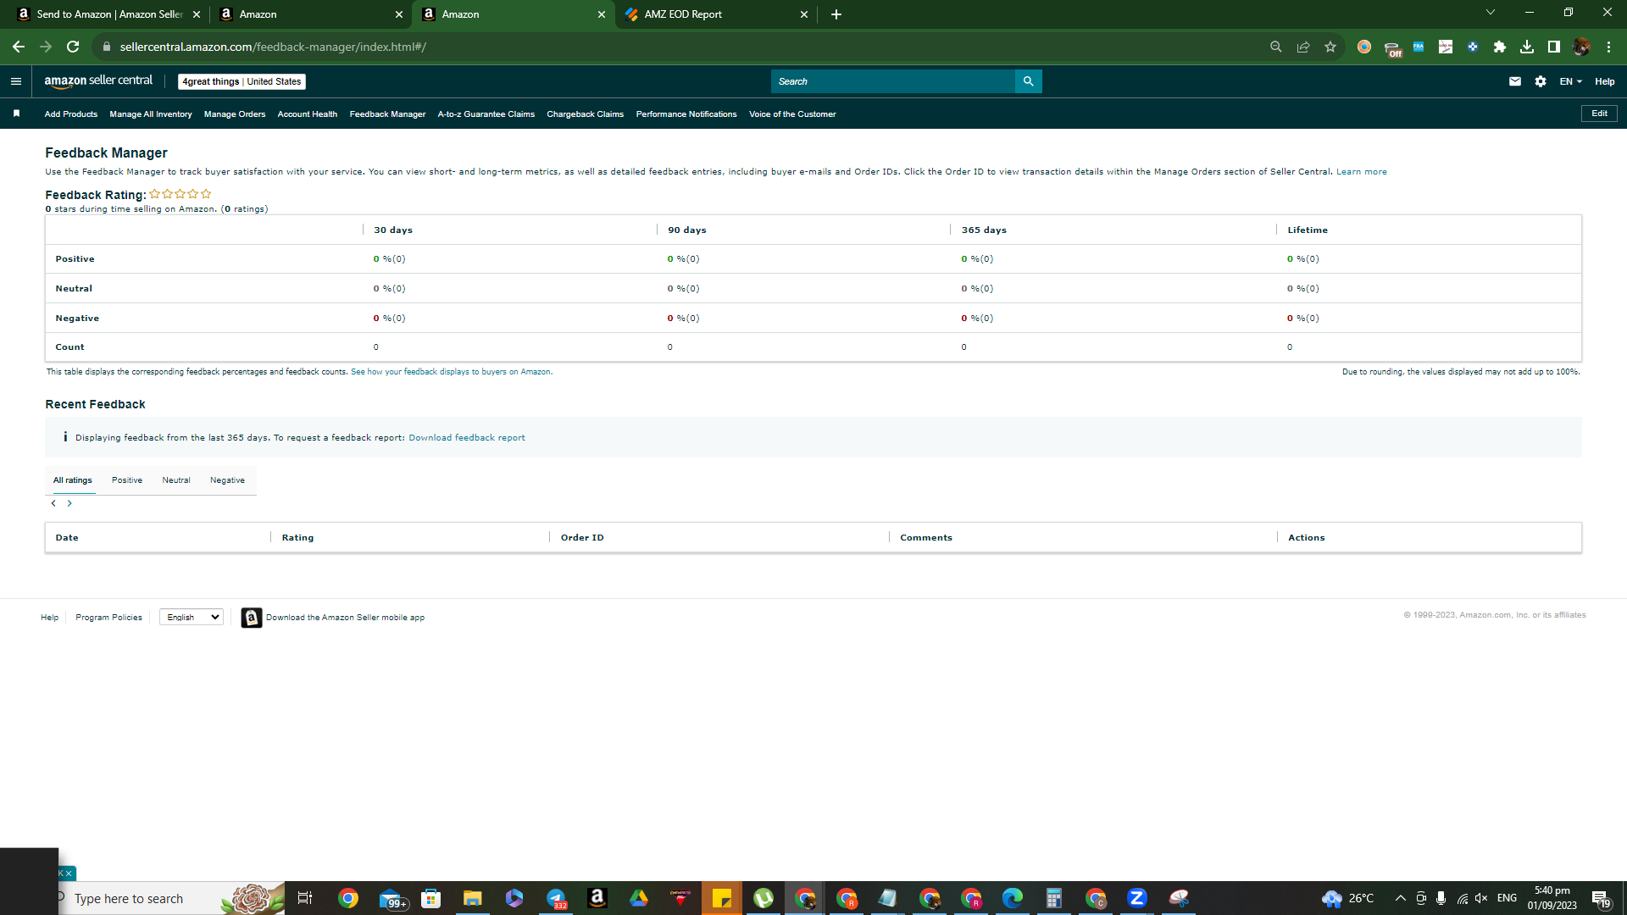The width and height of the screenshot is (1627, 915).
Task: Show hidden system tray icons
Action: click(1400, 898)
